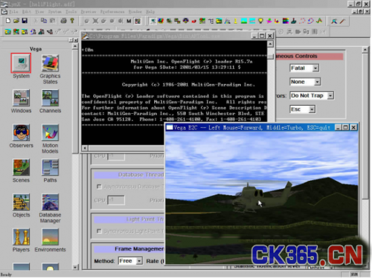Click the Print toolbar icon
The height and width of the screenshot is (279, 372).
(64, 21)
